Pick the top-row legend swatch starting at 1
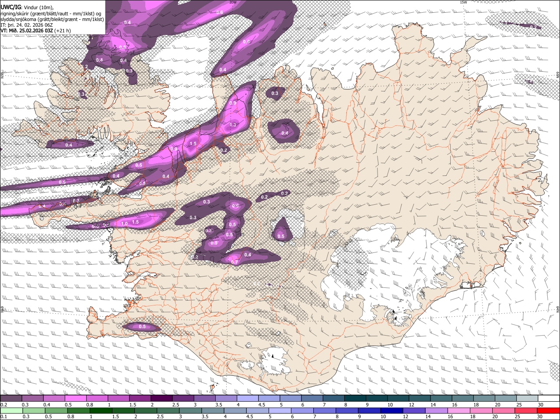 119,399
